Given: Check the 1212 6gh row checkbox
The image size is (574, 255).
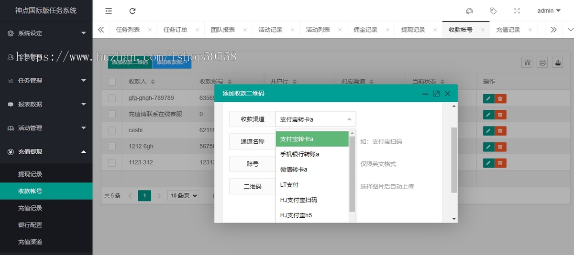Looking at the screenshot, I should coord(111,147).
